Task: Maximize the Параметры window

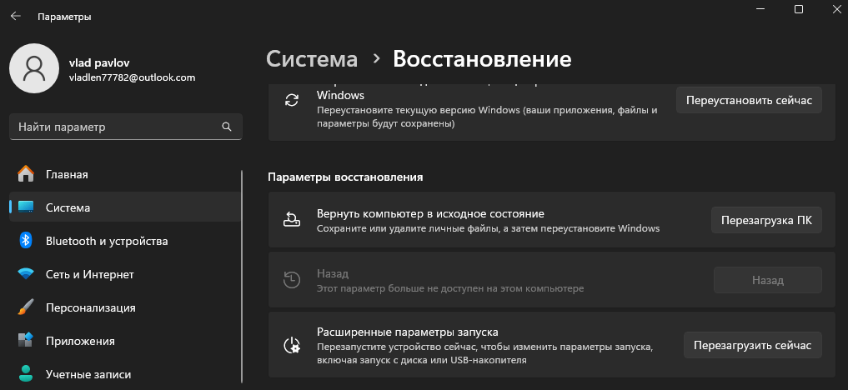Action: (798, 9)
